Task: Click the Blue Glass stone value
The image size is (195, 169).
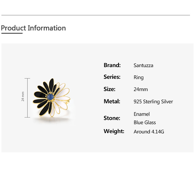Action: 145,123
